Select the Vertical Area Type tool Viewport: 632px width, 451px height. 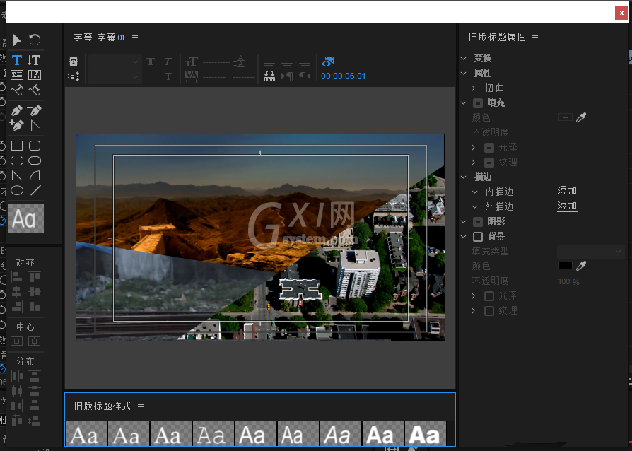pos(34,75)
